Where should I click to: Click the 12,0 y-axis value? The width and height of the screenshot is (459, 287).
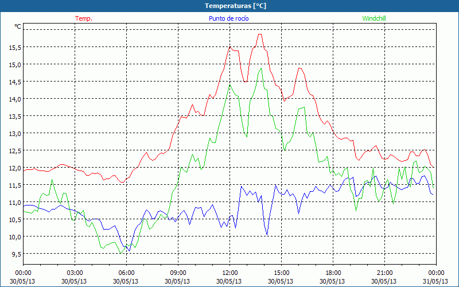pos(15,168)
